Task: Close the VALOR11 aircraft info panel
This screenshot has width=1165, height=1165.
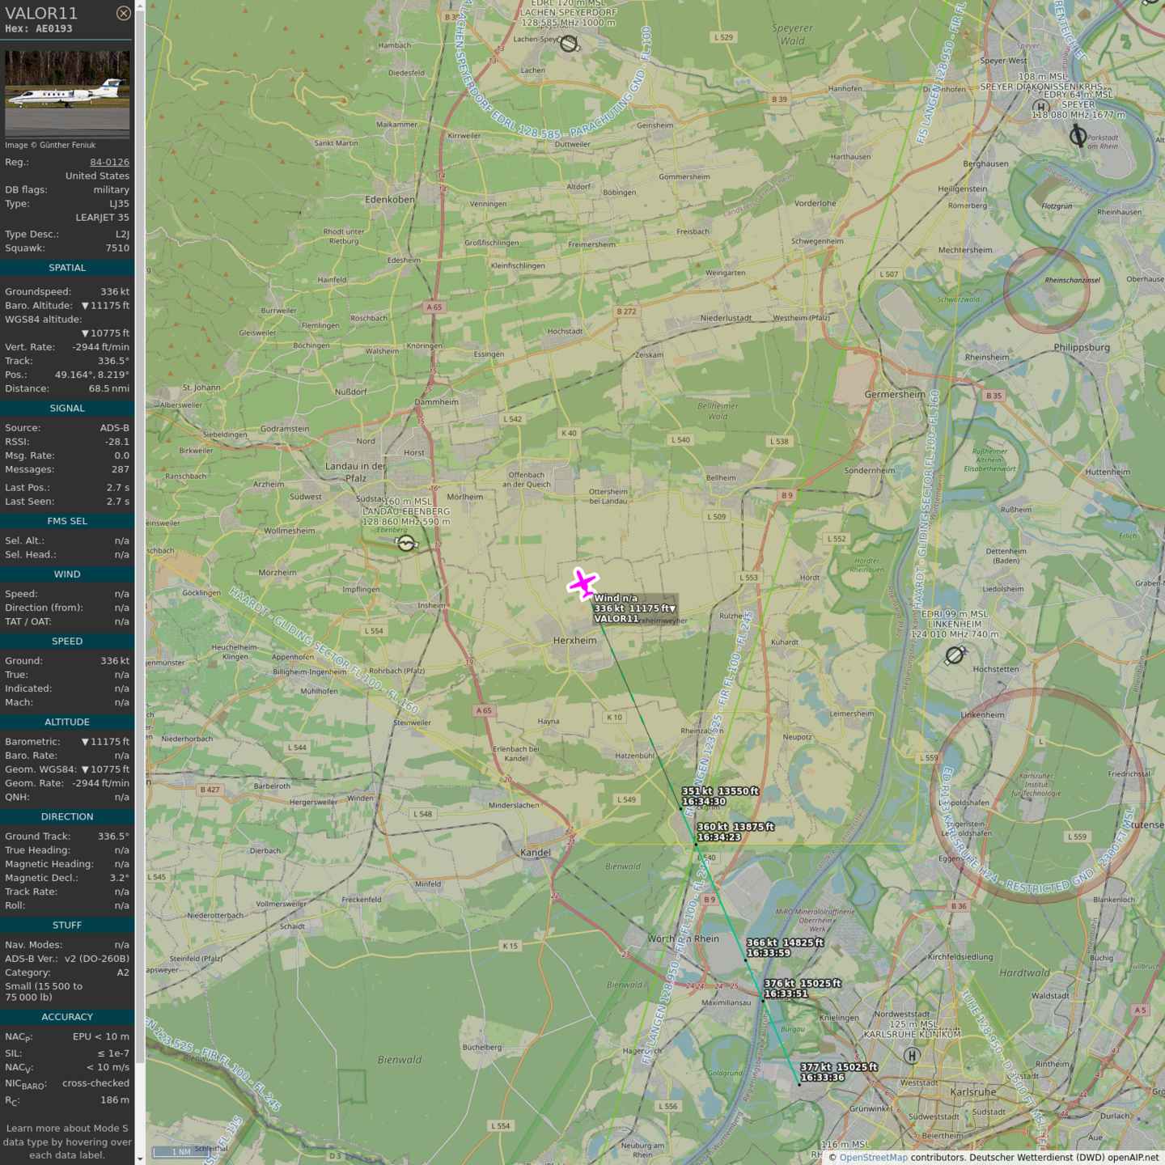Action: [x=123, y=13]
